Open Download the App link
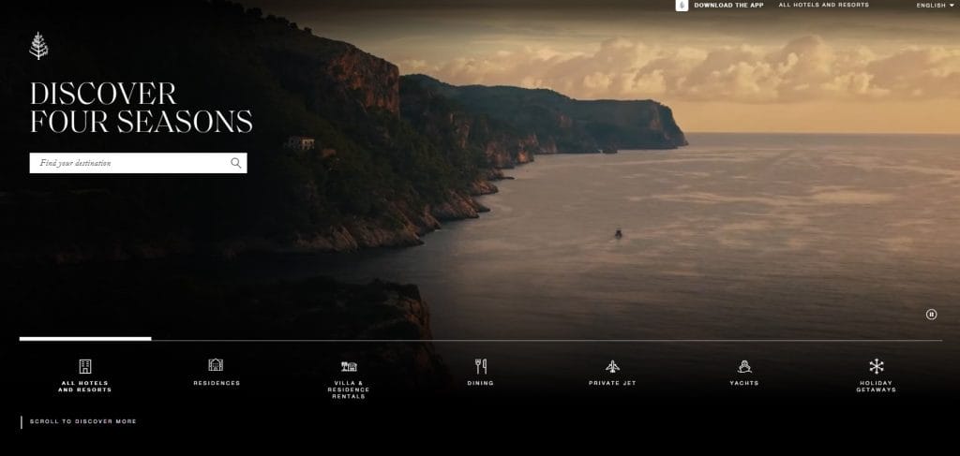This screenshot has height=456, width=960. [x=728, y=5]
